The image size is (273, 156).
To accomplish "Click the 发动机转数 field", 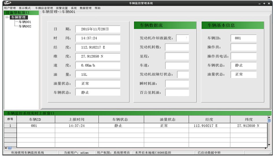I will point(177,47).
